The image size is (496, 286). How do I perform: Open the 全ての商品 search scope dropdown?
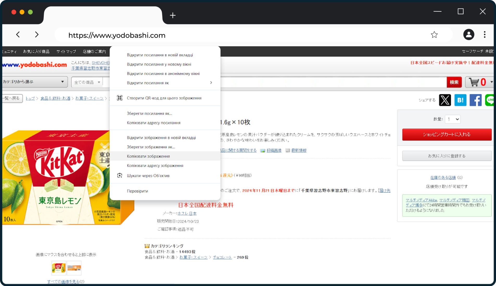(x=87, y=82)
